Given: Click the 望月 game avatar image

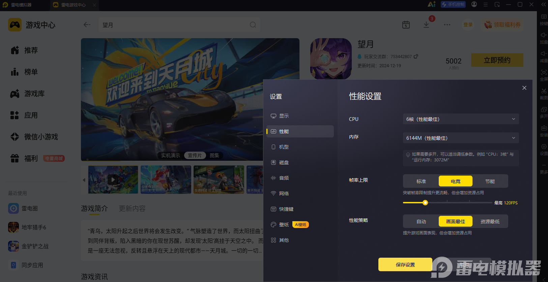Looking at the screenshot, I should pos(331,59).
